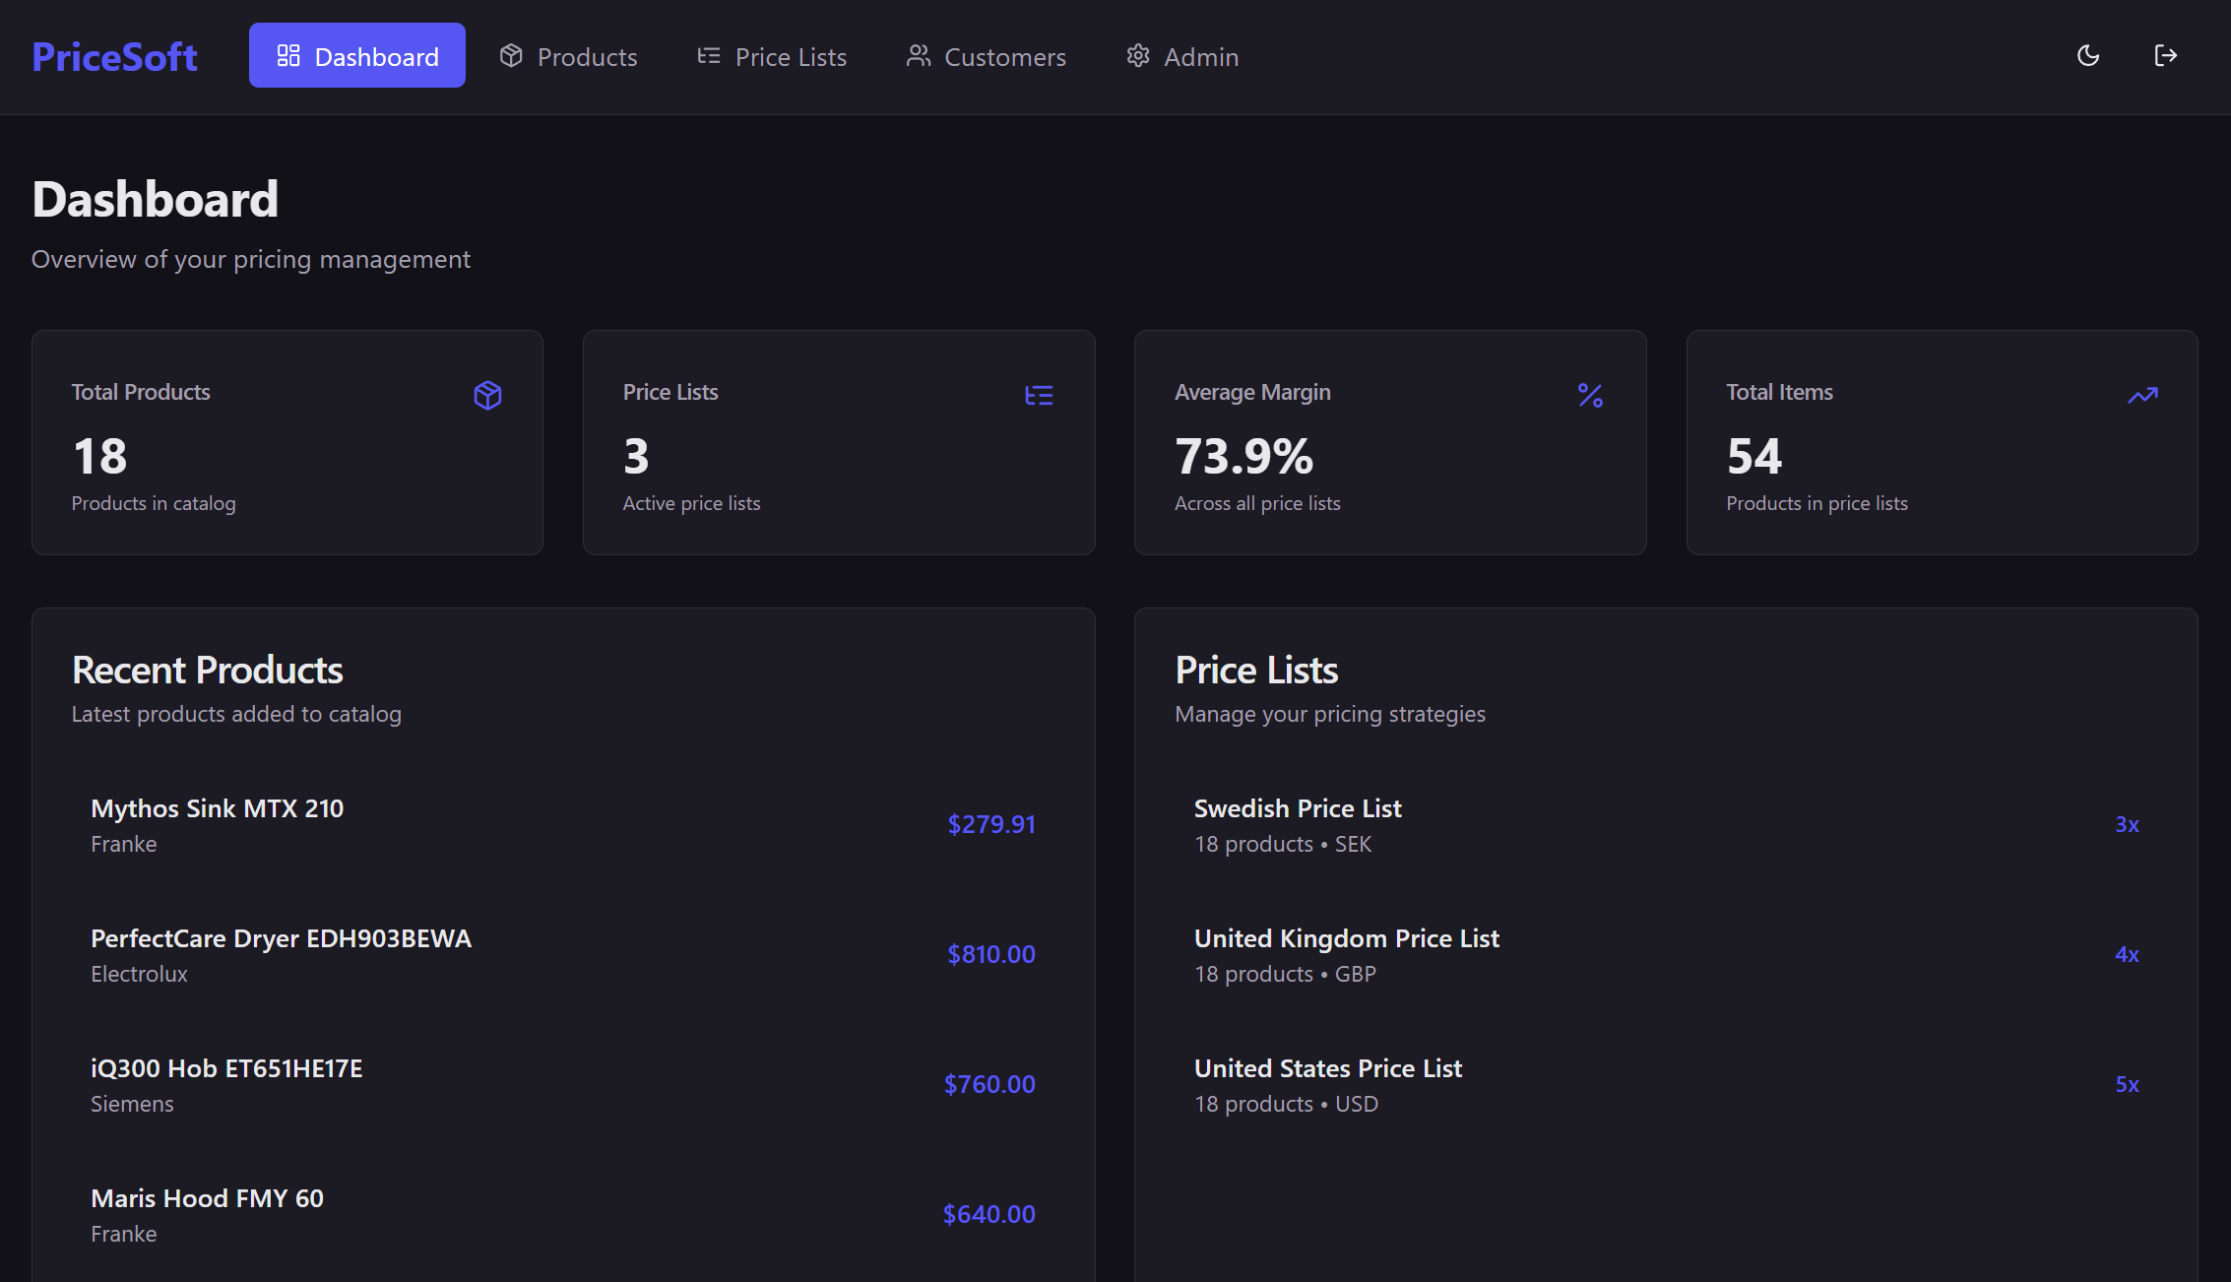The image size is (2231, 1282).
Task: Click the percent icon on Average Margin card
Action: point(1590,396)
